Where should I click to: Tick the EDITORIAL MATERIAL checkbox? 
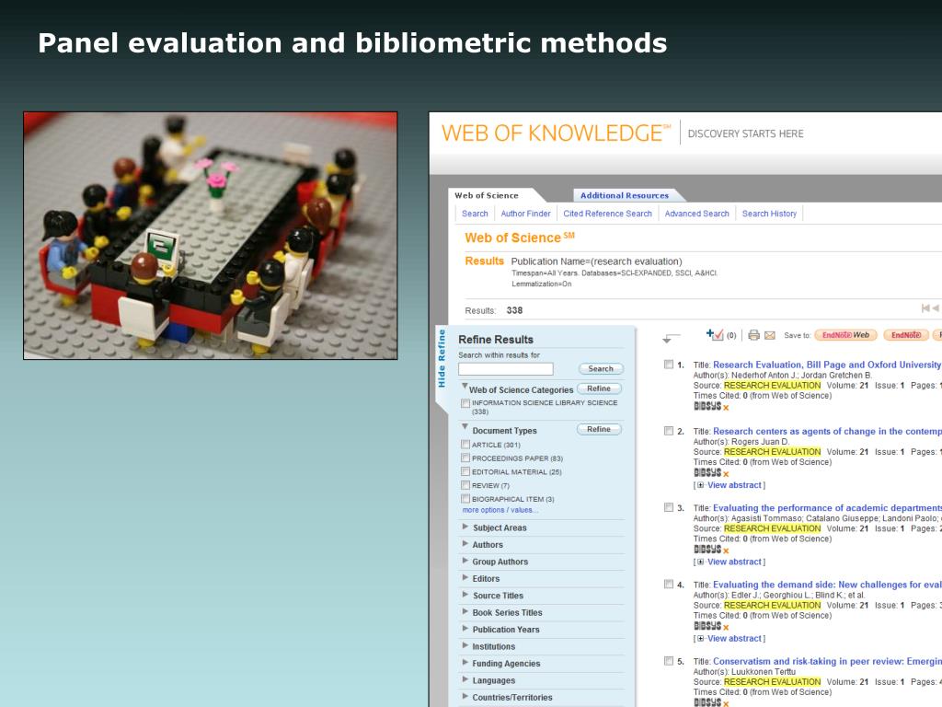(x=465, y=471)
